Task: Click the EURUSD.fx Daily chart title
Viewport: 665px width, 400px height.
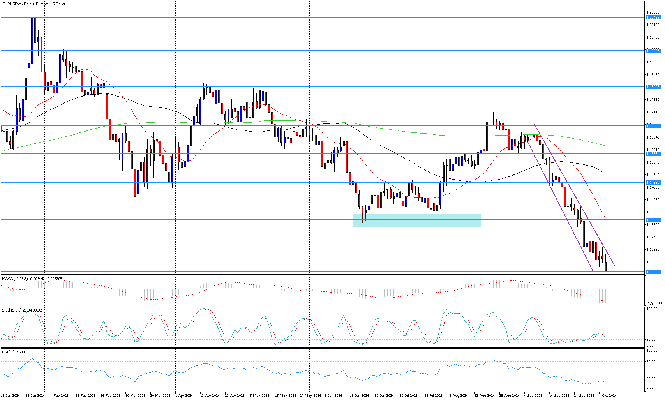Action: (34, 4)
